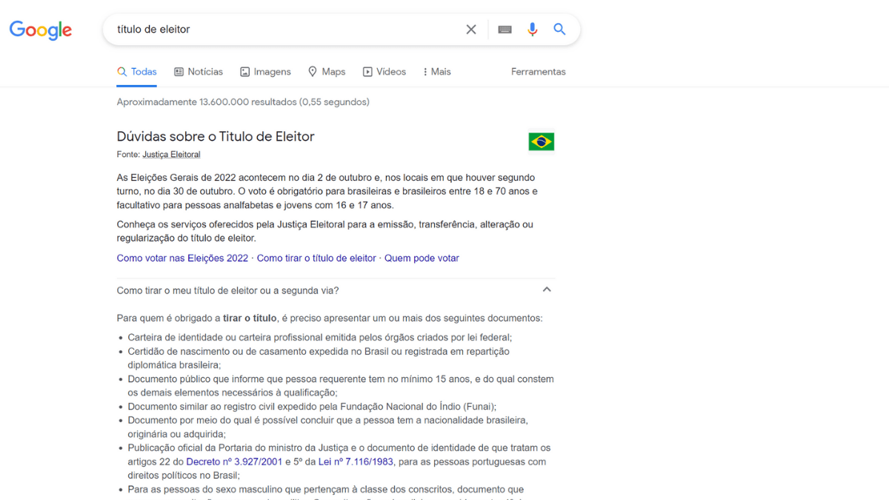
Task: Open 'Como votar nas Eleições 2022' link
Action: click(182, 259)
